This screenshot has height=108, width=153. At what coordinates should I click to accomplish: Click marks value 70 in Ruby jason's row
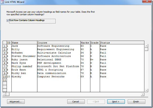85,60
